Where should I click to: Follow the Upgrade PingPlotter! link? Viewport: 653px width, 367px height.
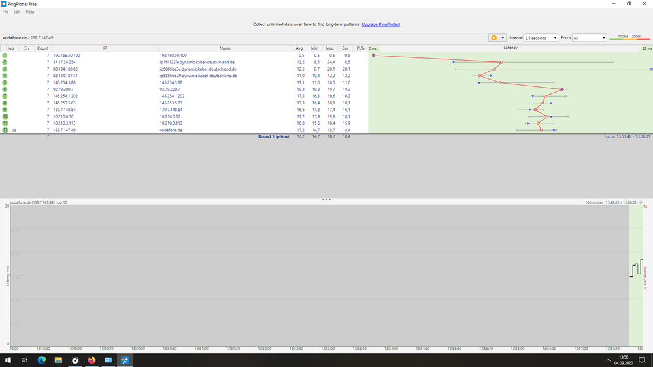(x=380, y=25)
